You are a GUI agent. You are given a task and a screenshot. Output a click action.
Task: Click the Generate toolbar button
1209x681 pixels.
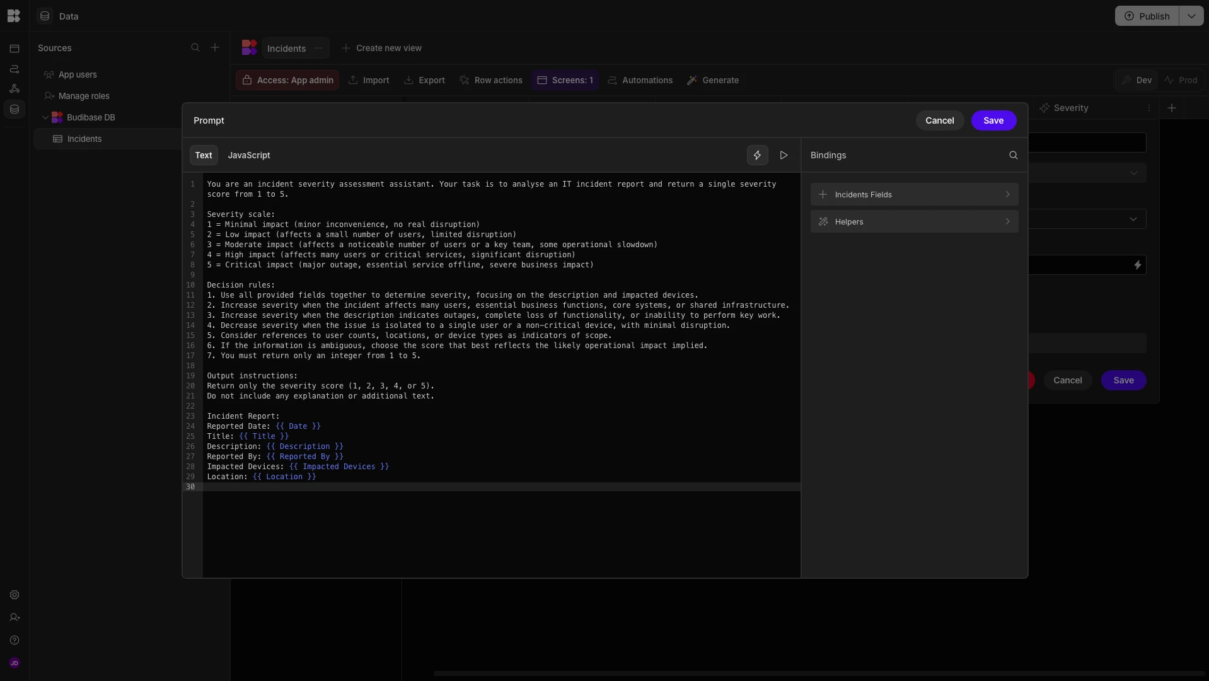coord(713,80)
